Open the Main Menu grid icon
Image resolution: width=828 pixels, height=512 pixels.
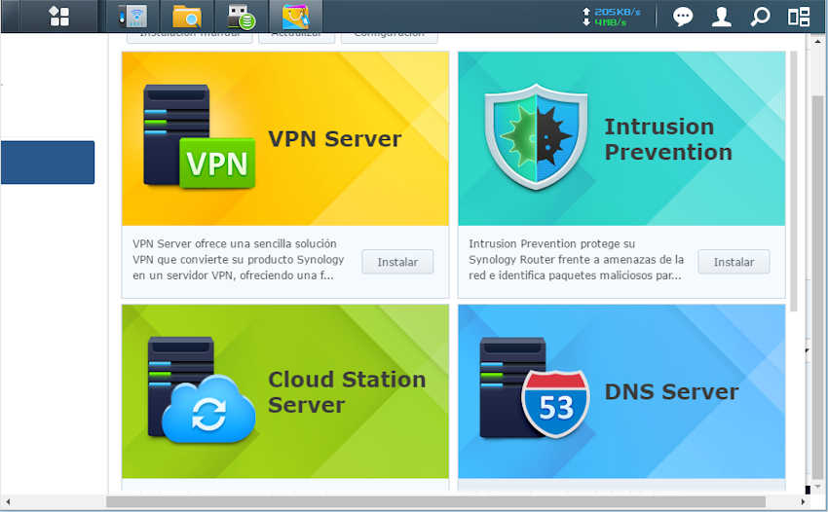(x=58, y=16)
